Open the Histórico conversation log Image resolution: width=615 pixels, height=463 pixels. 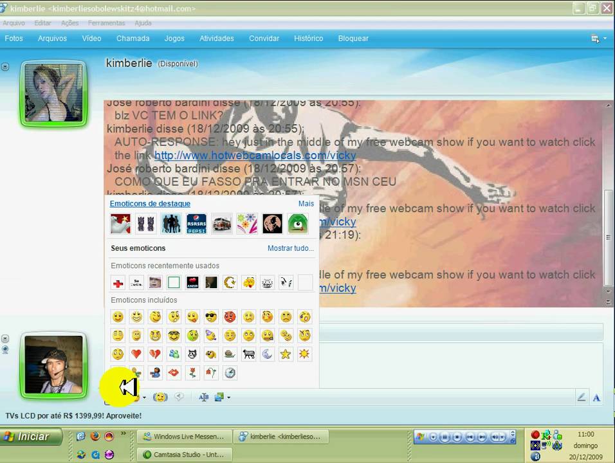click(309, 39)
